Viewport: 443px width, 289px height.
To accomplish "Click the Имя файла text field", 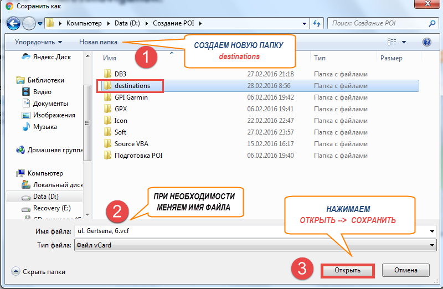I will click(x=249, y=231).
